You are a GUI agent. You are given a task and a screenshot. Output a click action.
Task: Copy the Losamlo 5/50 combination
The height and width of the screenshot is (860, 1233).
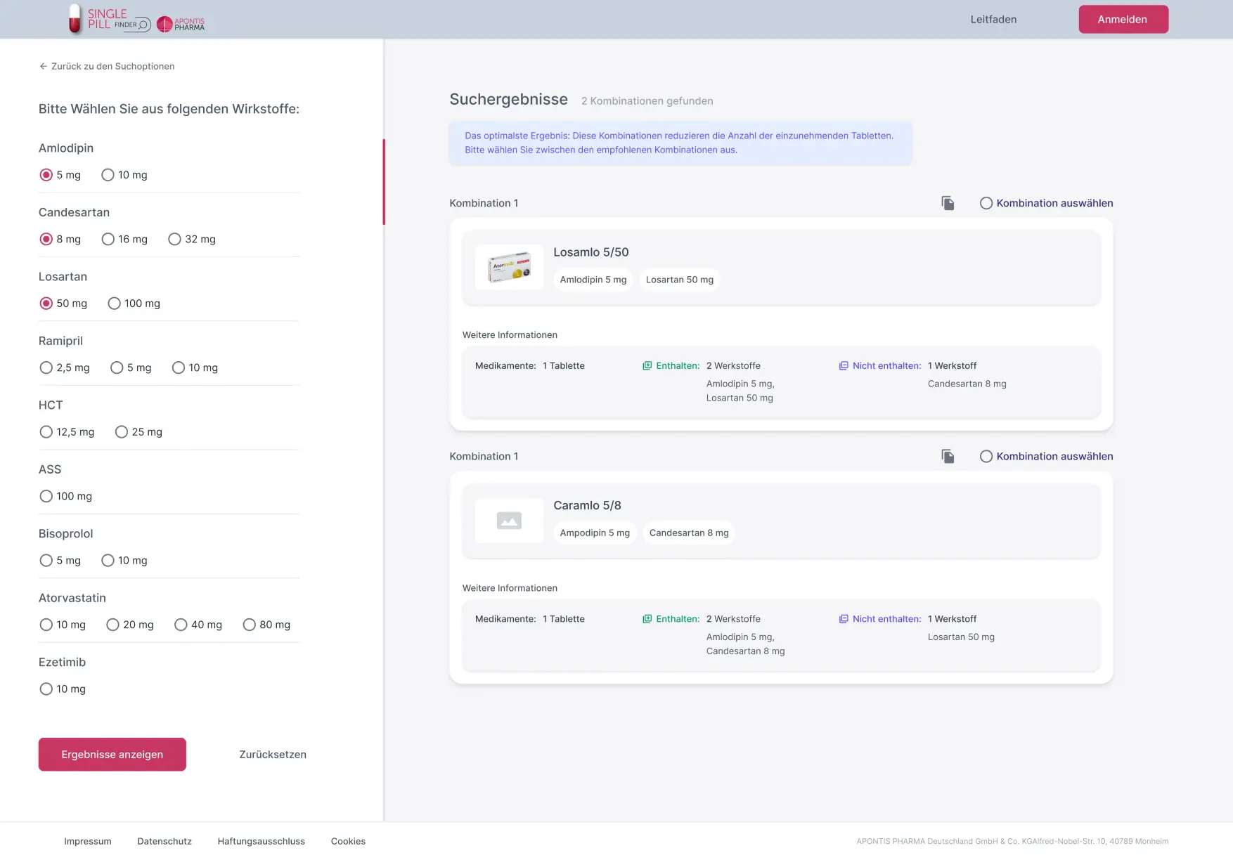948,203
